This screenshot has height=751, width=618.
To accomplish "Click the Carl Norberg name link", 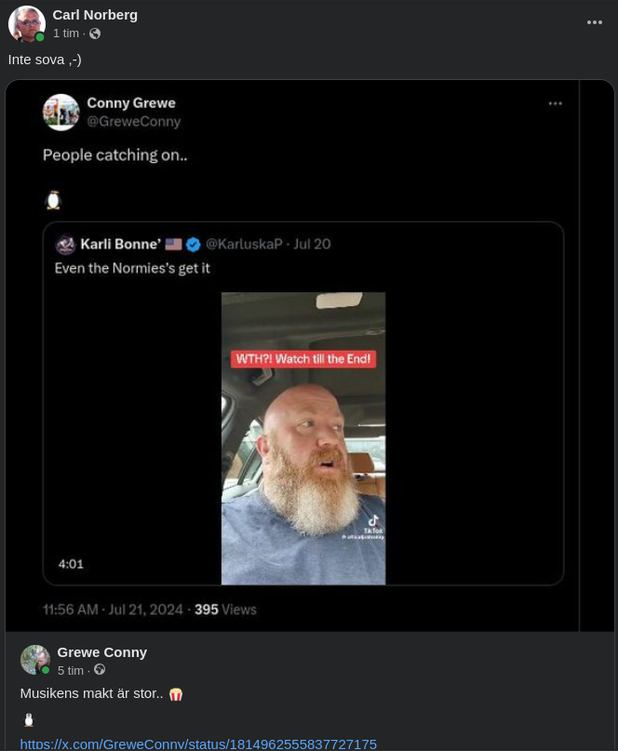I will coord(95,14).
